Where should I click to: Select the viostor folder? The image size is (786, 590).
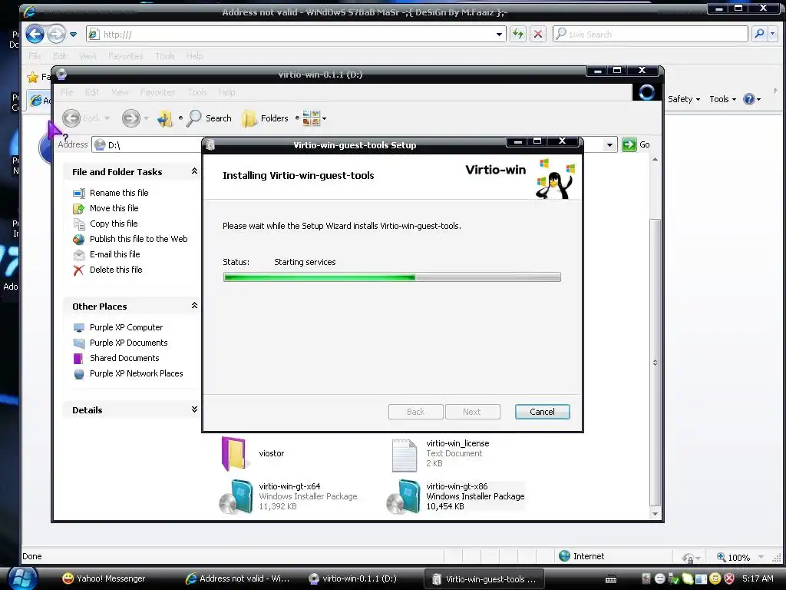253,453
